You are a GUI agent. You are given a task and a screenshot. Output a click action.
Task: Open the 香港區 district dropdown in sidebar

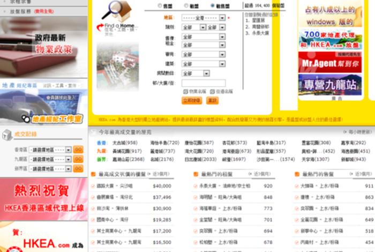[50, 150]
